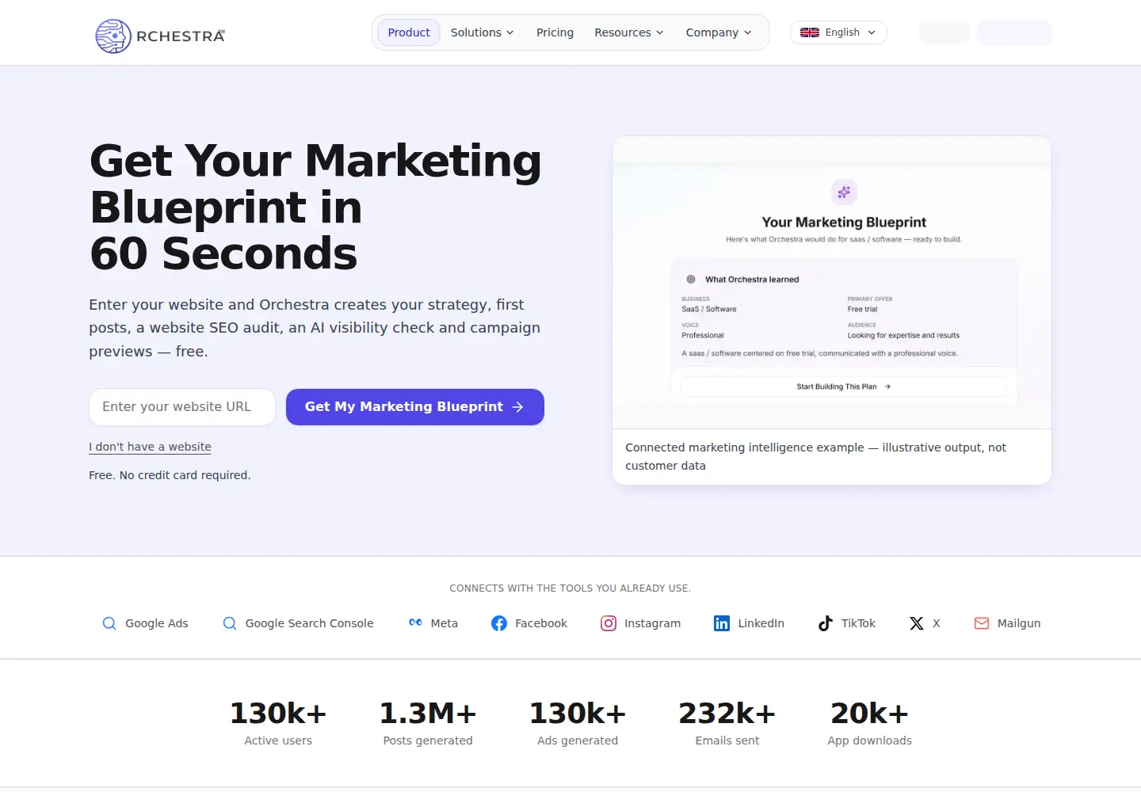Image resolution: width=1141 pixels, height=792 pixels.
Task: Click the Instagram logo icon
Action: click(609, 623)
